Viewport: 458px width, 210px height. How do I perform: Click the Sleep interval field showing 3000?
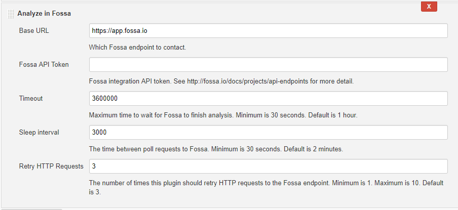pyautogui.click(x=268, y=132)
